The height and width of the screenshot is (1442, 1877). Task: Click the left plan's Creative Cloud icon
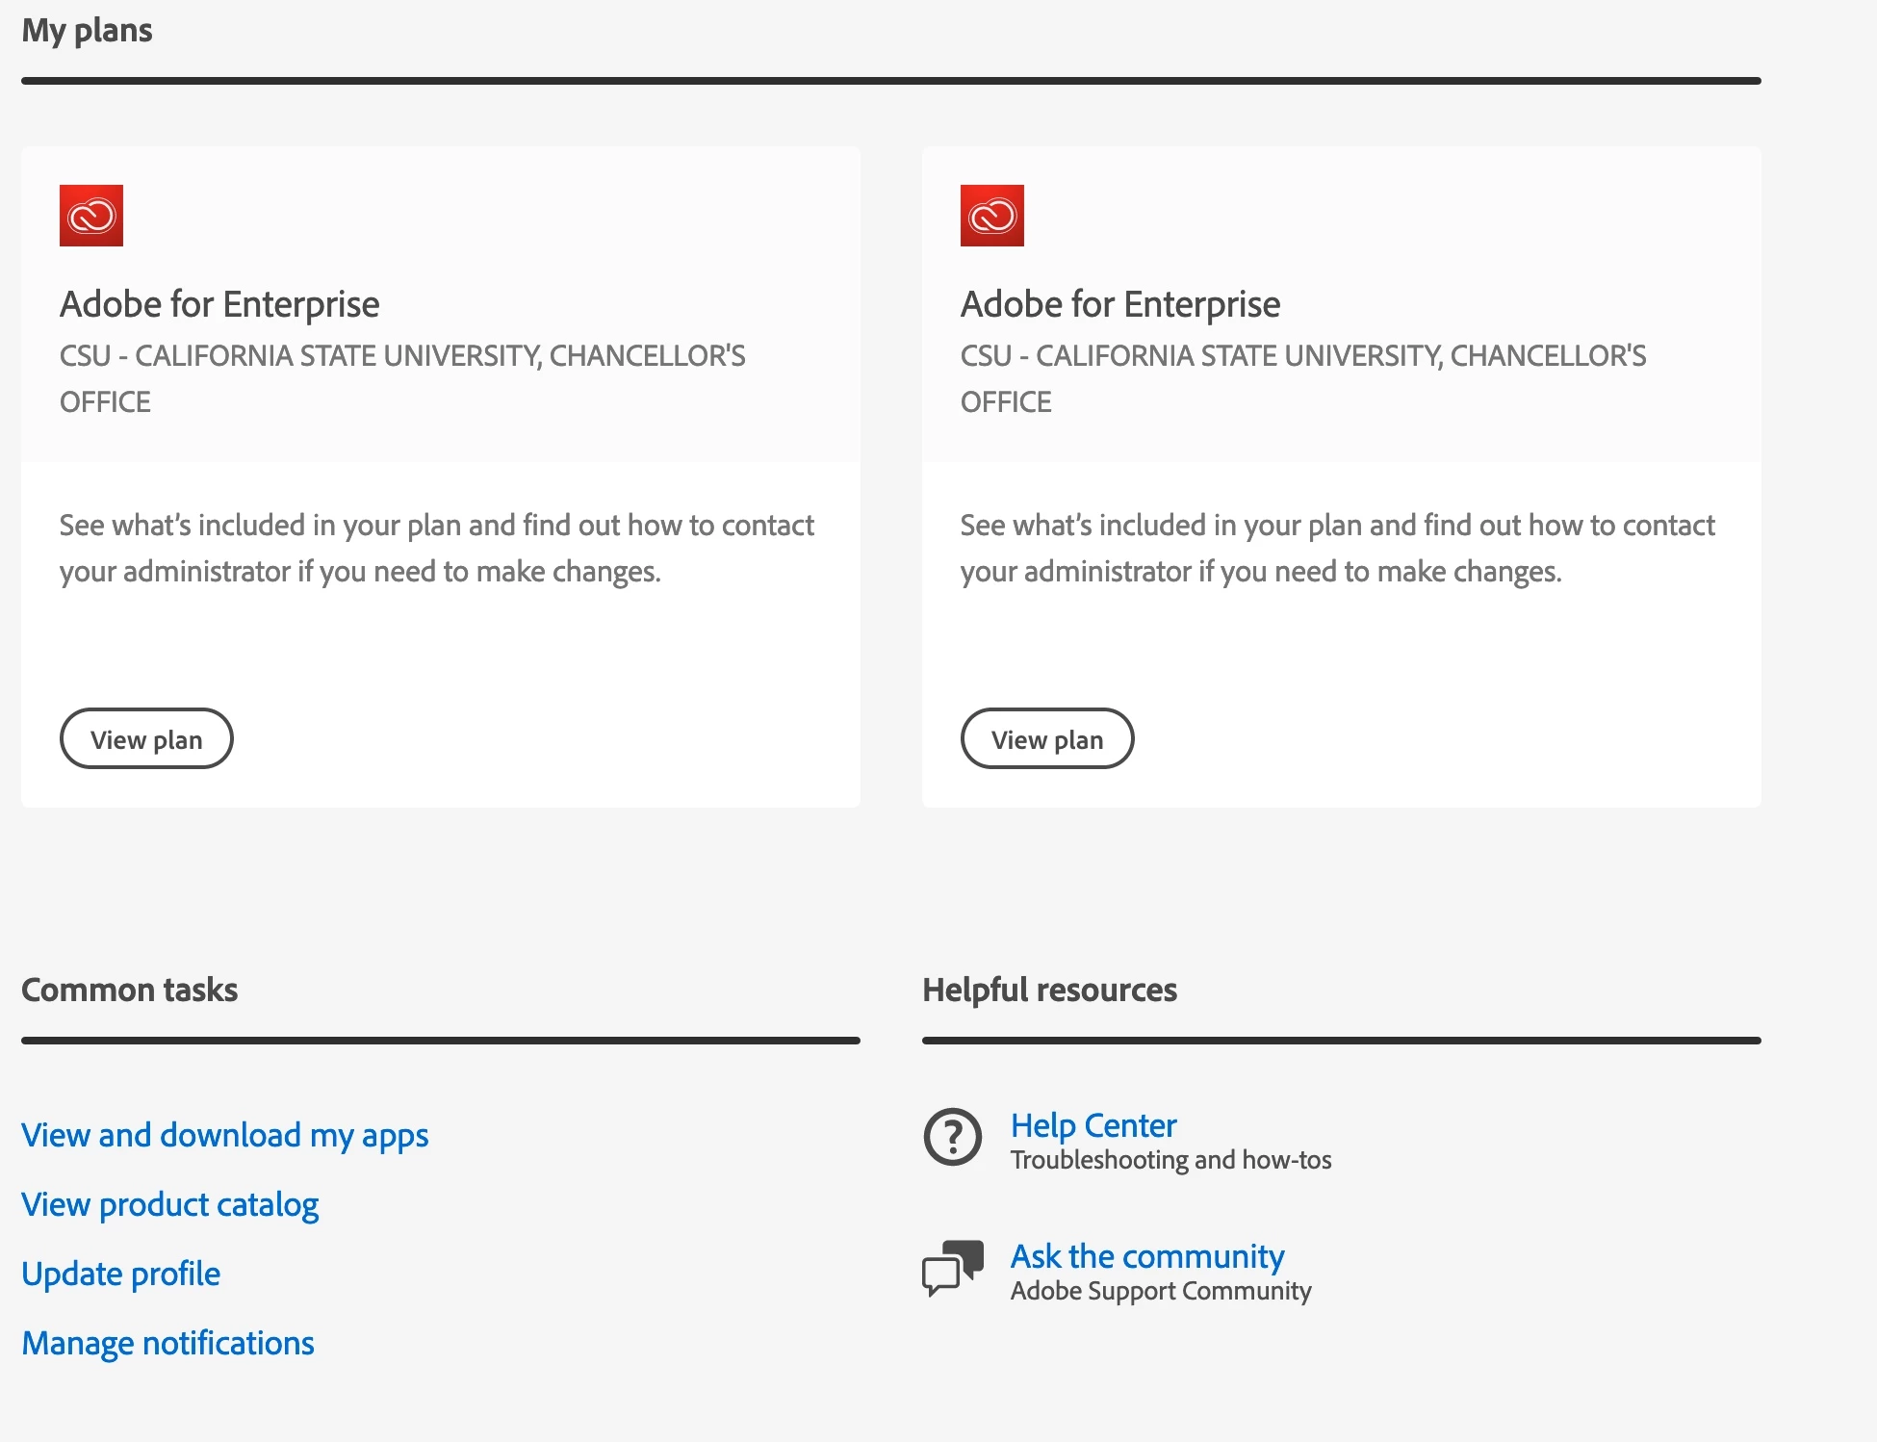point(91,216)
